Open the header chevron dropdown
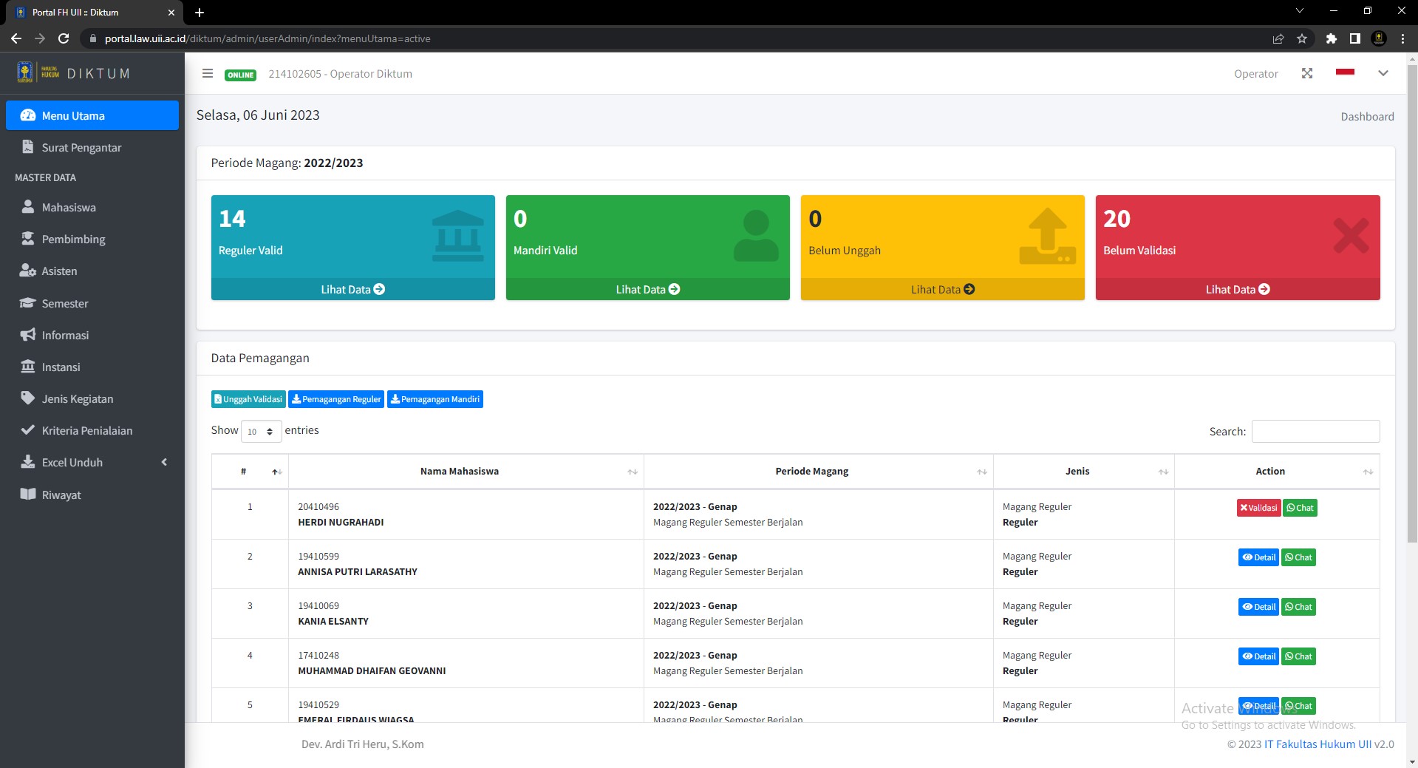This screenshot has width=1418, height=768. pyautogui.click(x=1383, y=73)
